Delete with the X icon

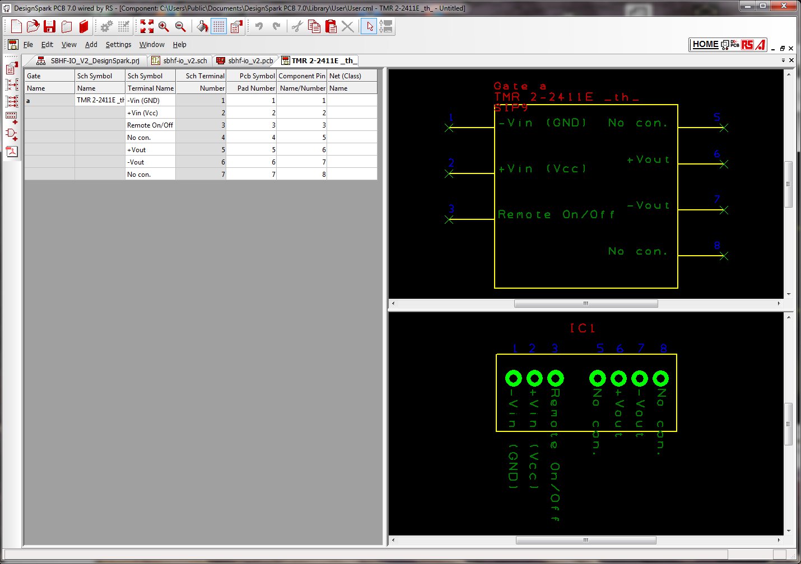click(348, 26)
